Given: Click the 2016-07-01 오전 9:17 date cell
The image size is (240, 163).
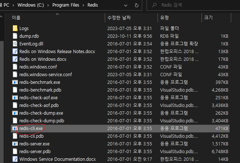Looking at the screenshot, I should pos(130,159).
